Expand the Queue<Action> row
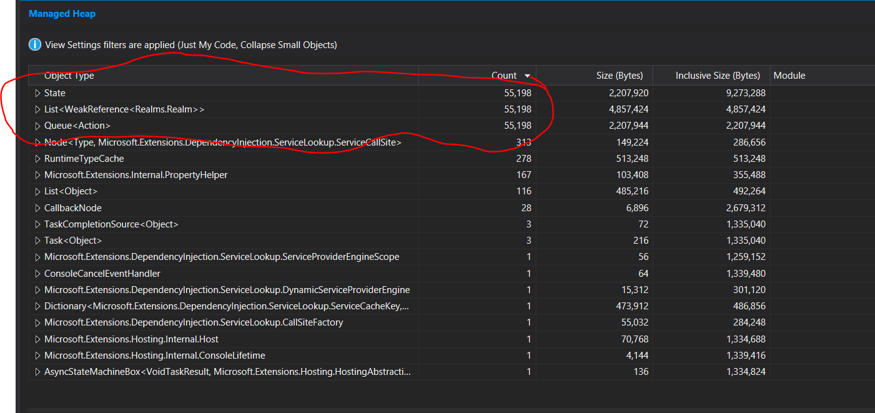Image resolution: width=875 pixels, height=413 pixels. point(37,126)
